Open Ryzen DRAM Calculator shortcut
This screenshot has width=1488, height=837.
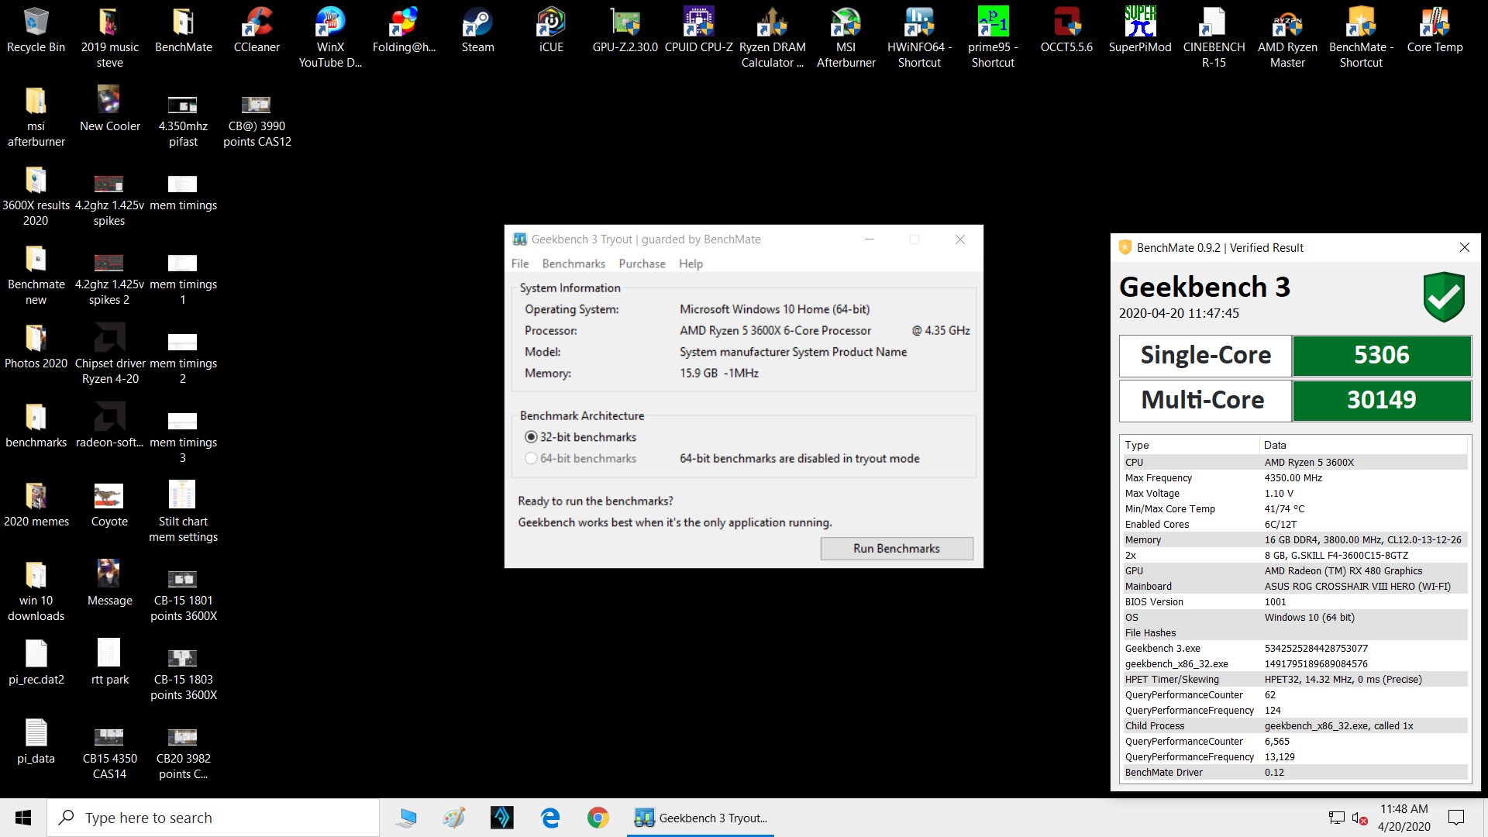click(772, 37)
